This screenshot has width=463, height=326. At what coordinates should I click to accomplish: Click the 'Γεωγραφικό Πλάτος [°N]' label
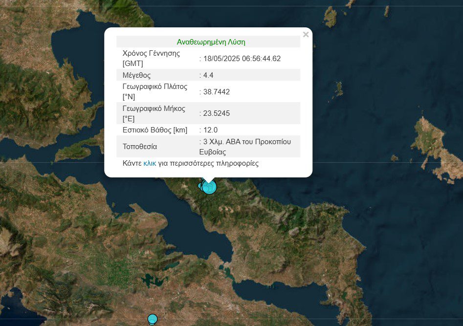[155, 91]
